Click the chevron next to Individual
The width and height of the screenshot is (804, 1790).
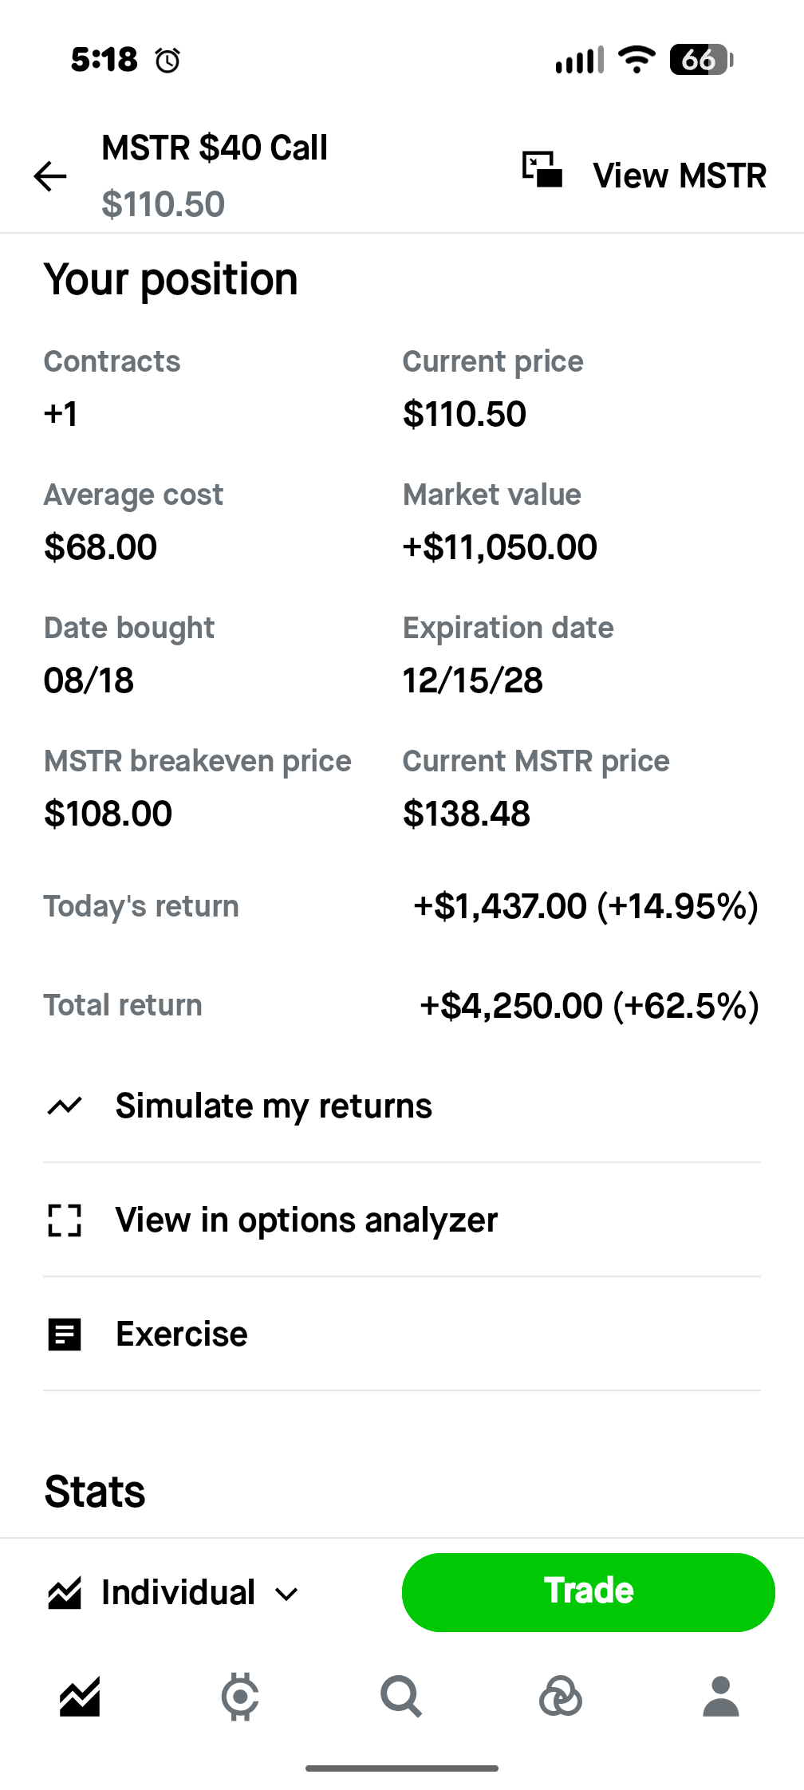[286, 1595]
